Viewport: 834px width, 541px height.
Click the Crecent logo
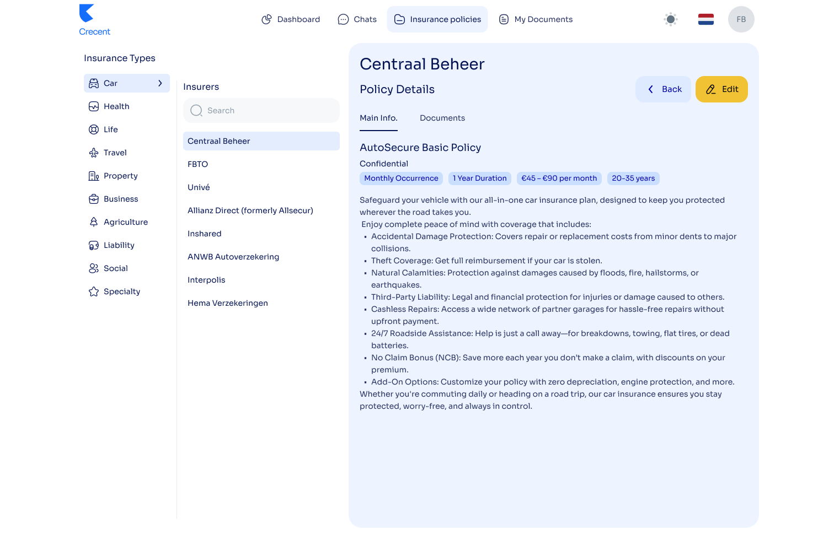[94, 20]
